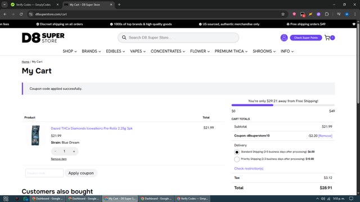Expand the CONCENTRATES menu

click(168, 51)
